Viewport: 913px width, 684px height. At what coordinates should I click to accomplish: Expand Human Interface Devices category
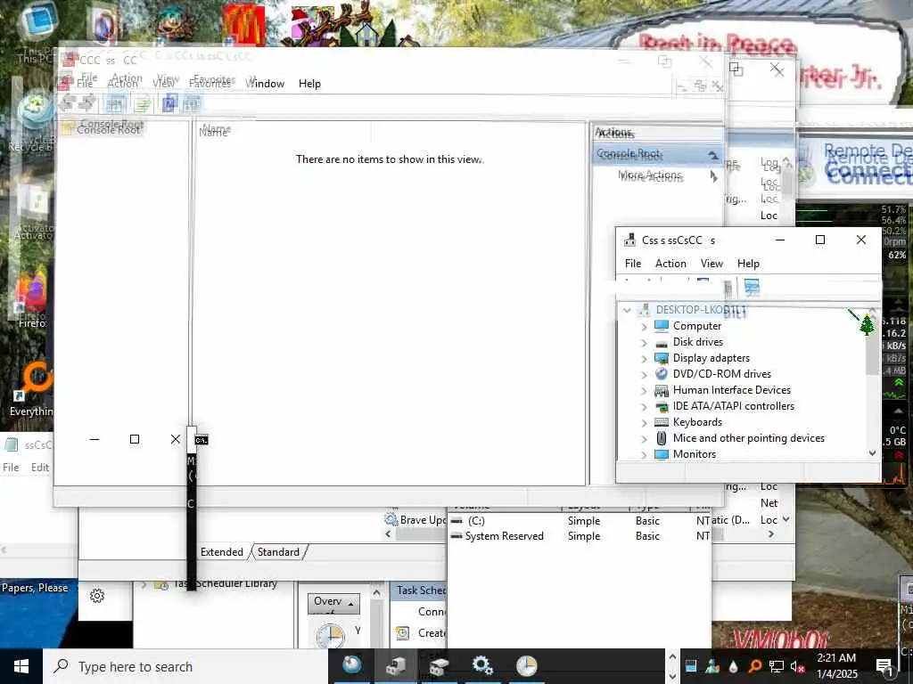pos(644,391)
